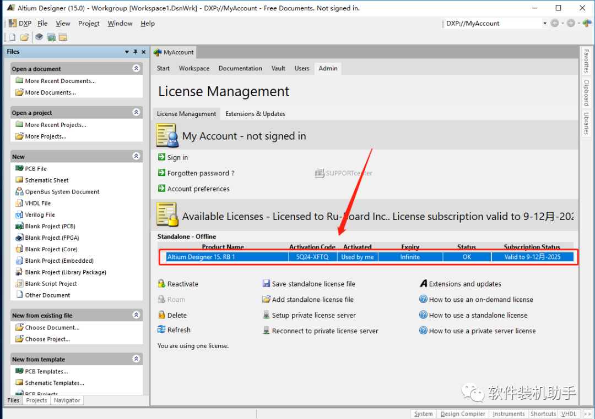Click the System status bar button
Screen dimensions: 595x419
[423, 414]
